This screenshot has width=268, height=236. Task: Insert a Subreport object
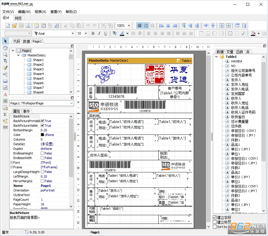click(x=5, y=108)
